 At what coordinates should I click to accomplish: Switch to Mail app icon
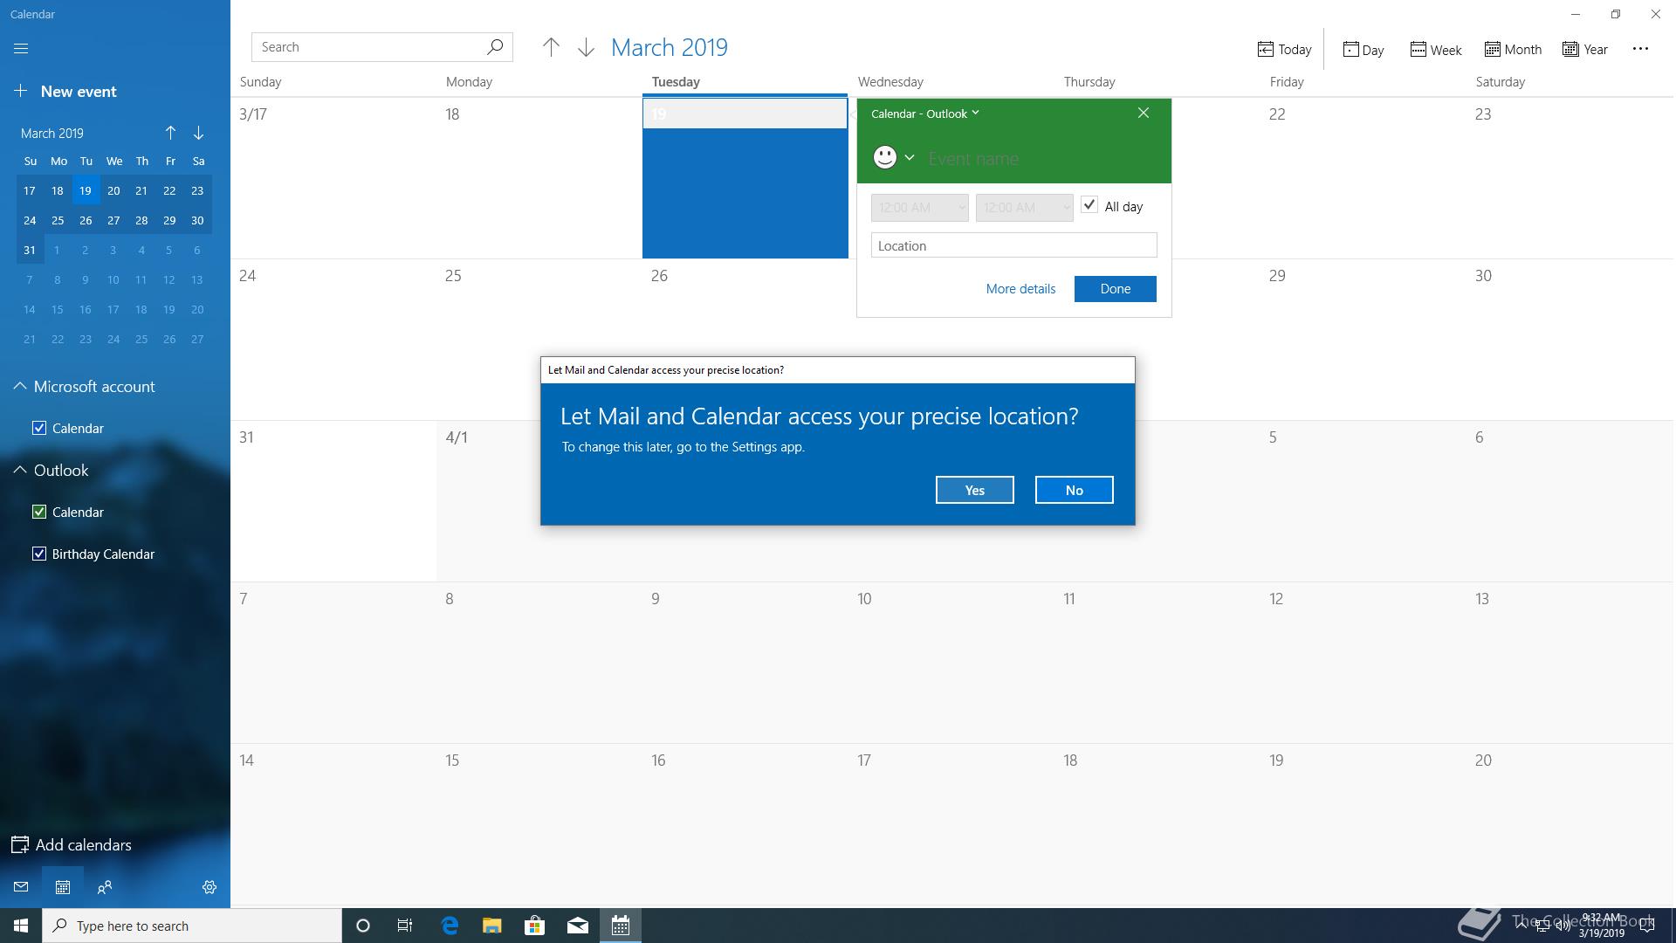point(21,887)
